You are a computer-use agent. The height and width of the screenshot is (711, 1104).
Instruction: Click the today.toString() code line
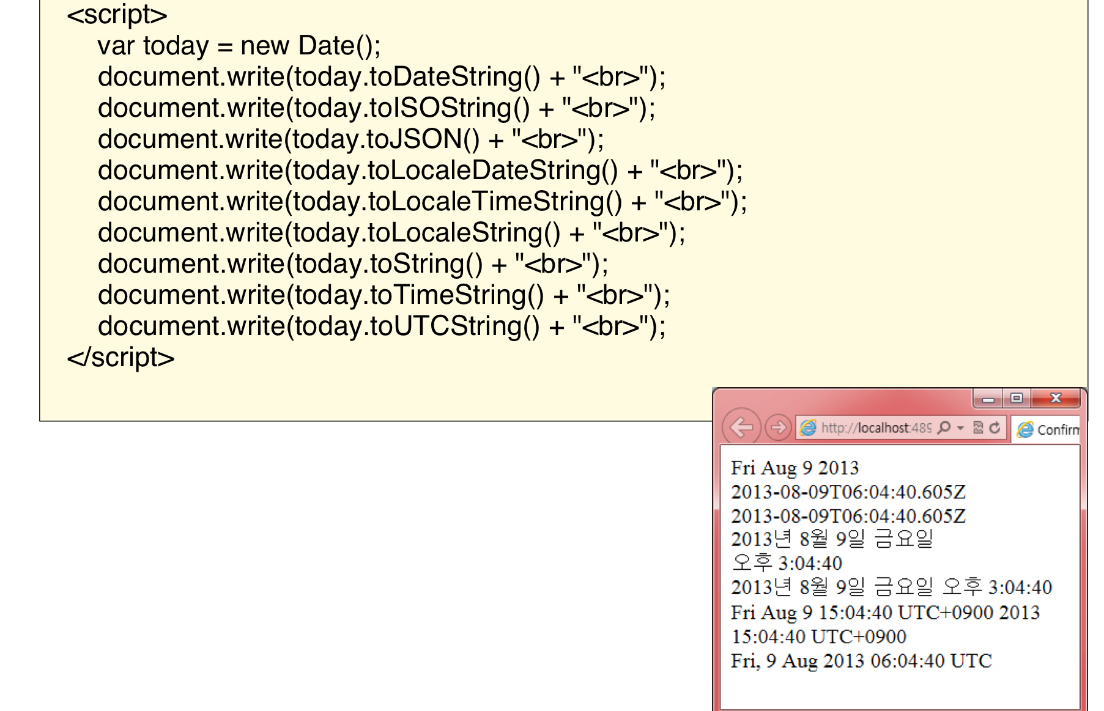click(x=353, y=264)
